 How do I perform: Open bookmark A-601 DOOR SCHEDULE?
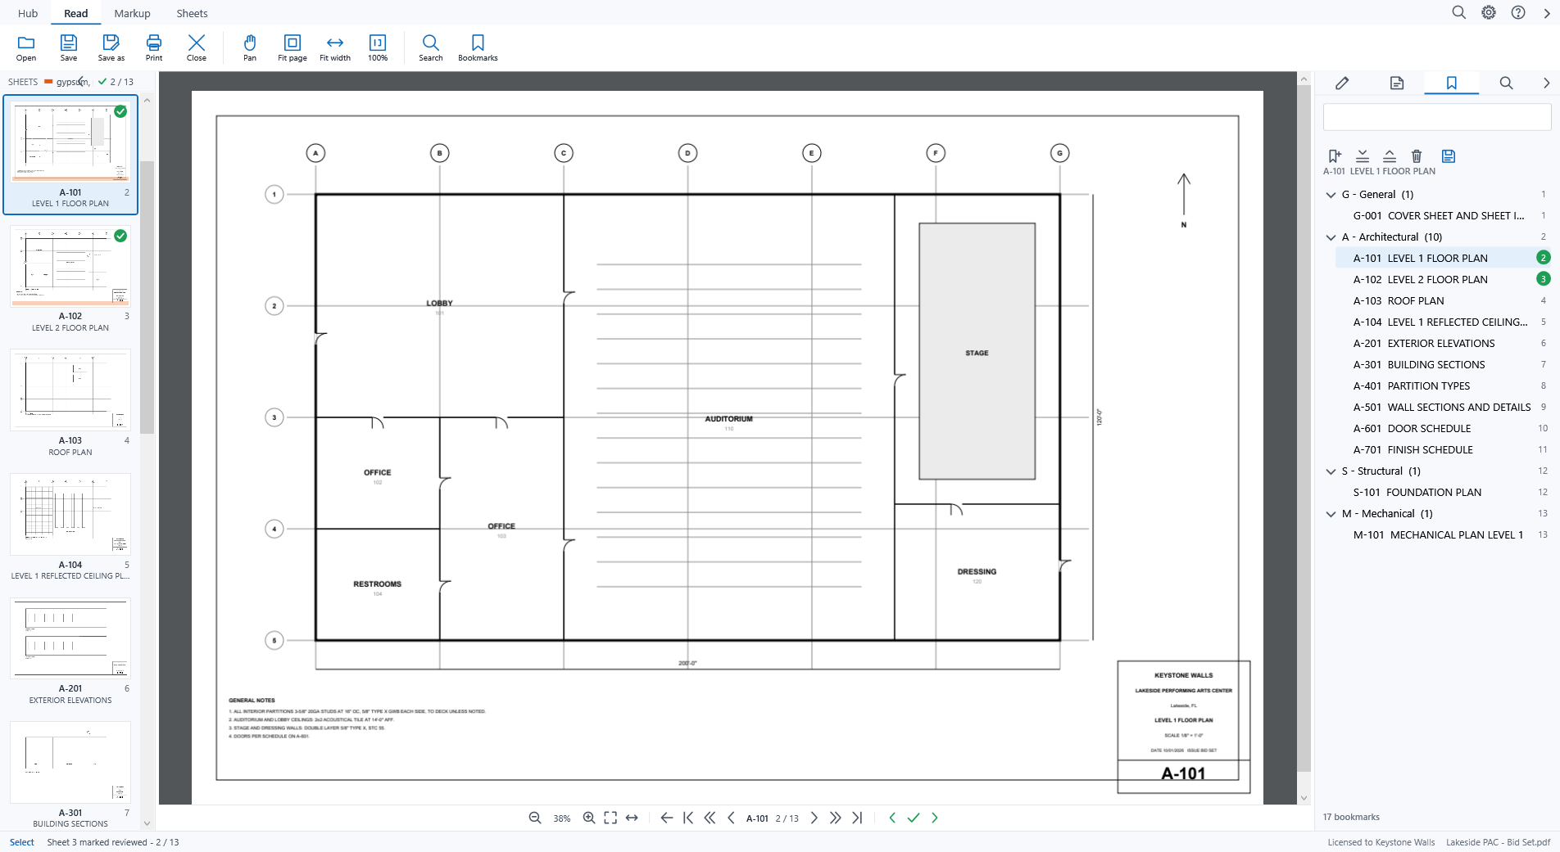click(x=1442, y=428)
